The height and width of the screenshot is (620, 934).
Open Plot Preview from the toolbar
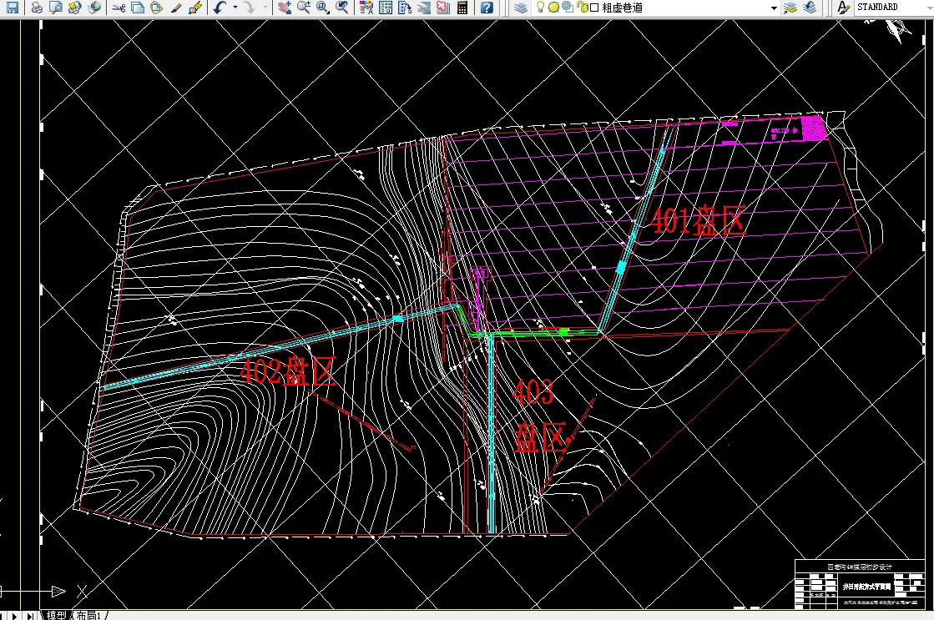55,8
